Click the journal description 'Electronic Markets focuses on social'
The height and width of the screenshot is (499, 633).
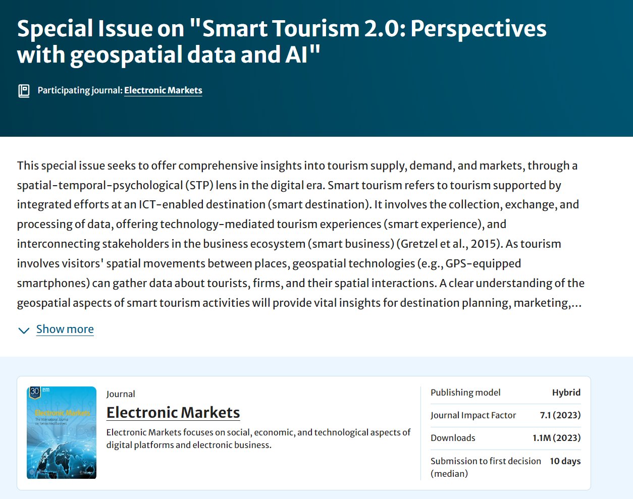(x=258, y=438)
